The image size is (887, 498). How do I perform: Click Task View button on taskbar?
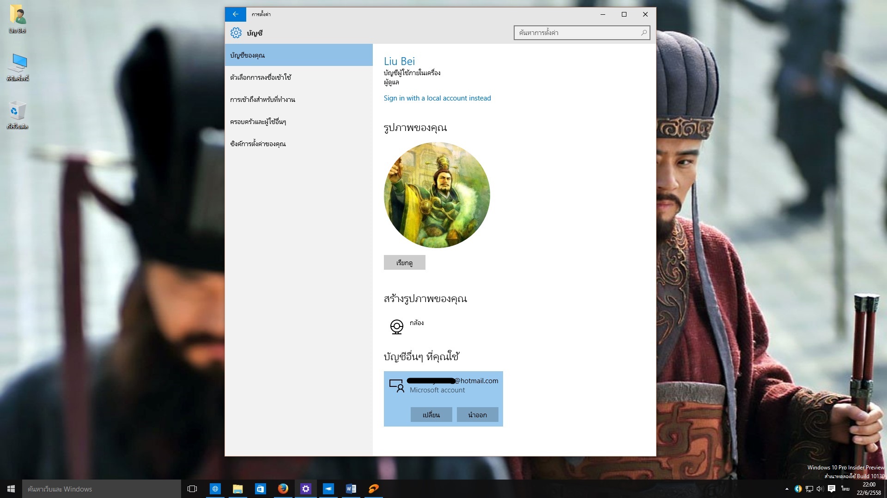(x=192, y=489)
